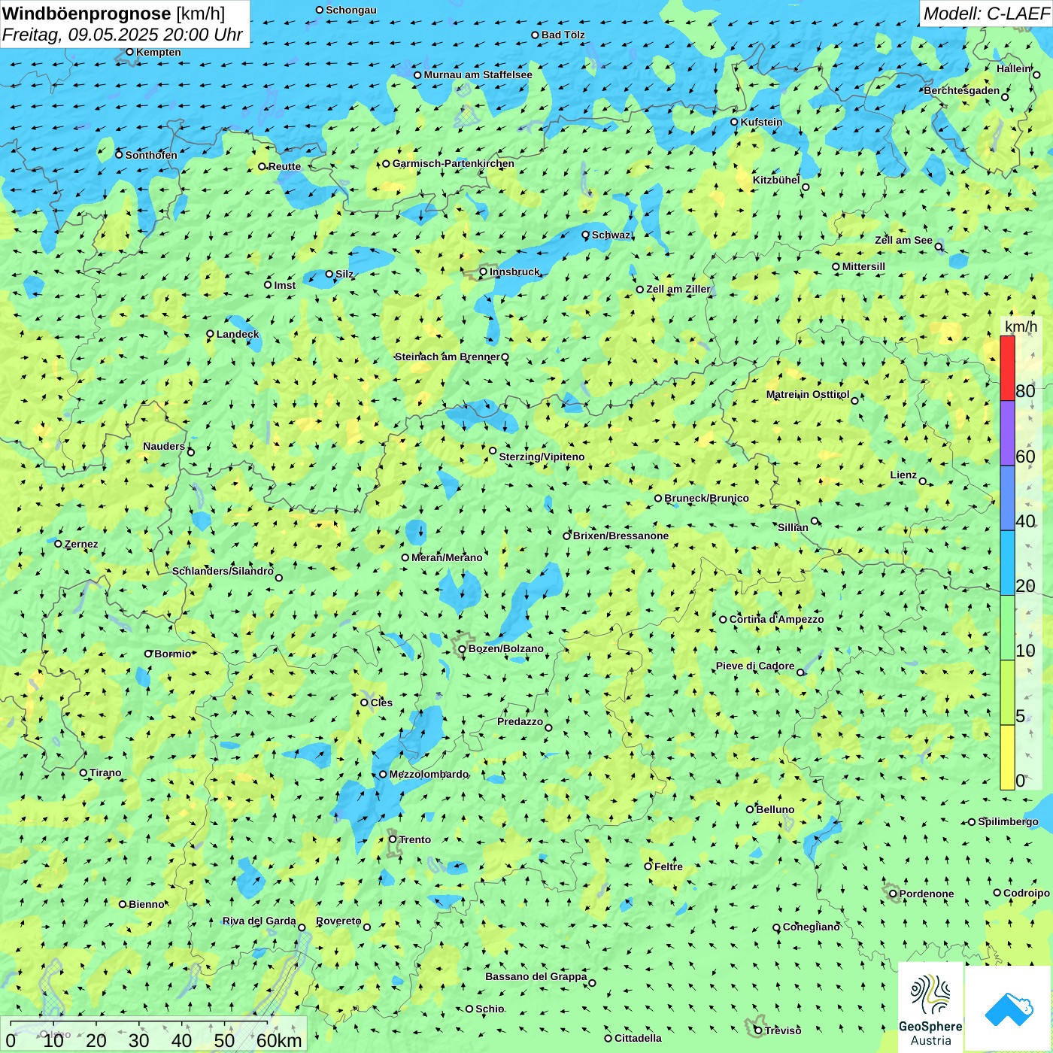
Task: Click the 'Matrei in Osttirol' label
Action: (x=808, y=394)
